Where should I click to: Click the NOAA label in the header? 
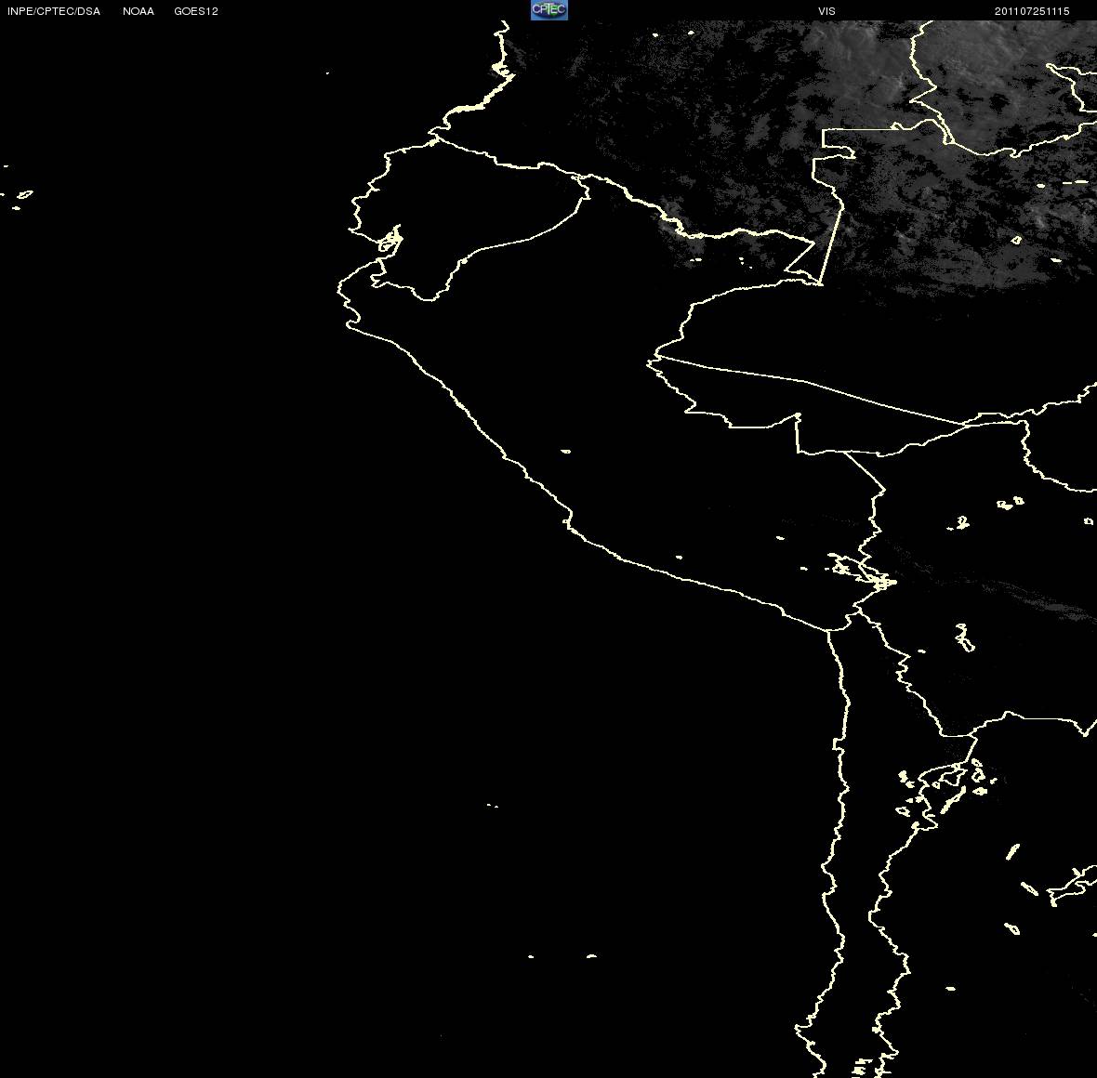point(139,11)
